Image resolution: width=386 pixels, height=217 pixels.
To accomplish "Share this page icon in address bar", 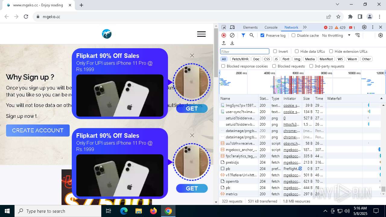I will tap(329, 17).
